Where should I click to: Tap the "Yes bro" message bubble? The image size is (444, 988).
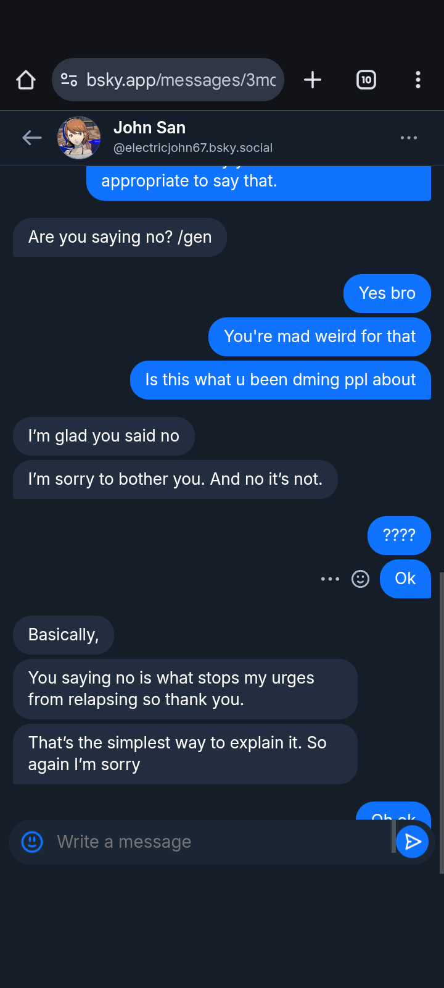point(387,293)
